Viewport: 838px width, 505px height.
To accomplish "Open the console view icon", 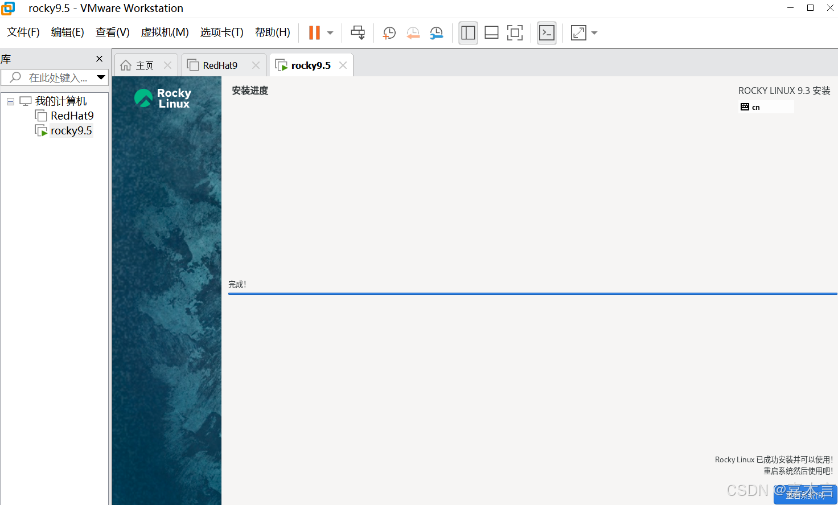I will tap(547, 33).
